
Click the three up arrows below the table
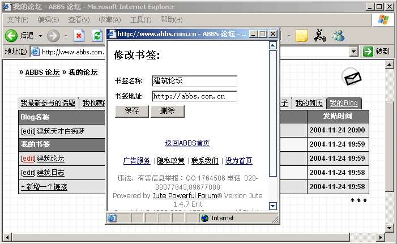click(358, 200)
